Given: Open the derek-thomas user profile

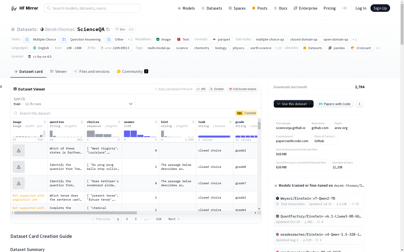Looking at the screenshot, I should [x=60, y=29].
